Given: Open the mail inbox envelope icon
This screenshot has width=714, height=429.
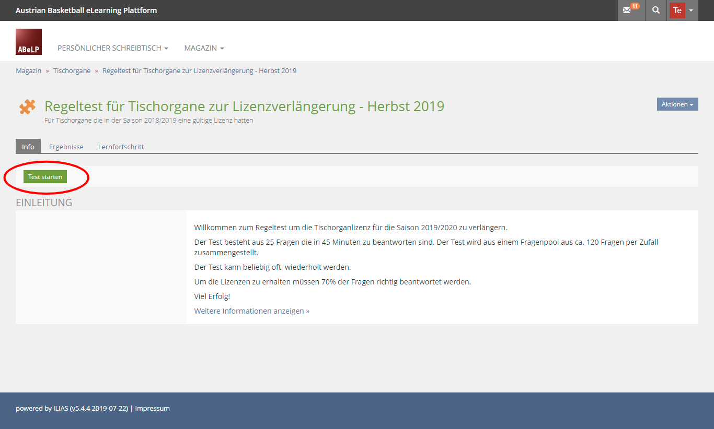Looking at the screenshot, I should tap(627, 10).
